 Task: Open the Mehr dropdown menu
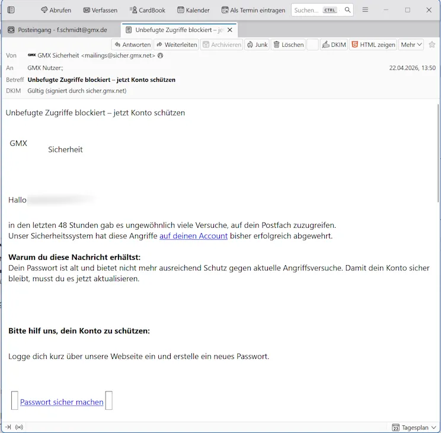point(411,44)
